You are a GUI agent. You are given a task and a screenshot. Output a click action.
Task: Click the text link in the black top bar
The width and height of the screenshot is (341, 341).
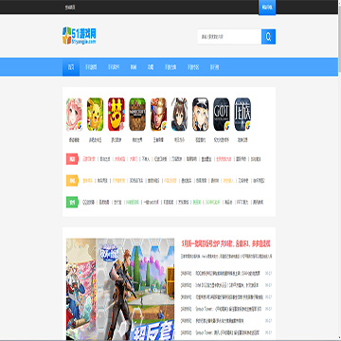(70, 7)
